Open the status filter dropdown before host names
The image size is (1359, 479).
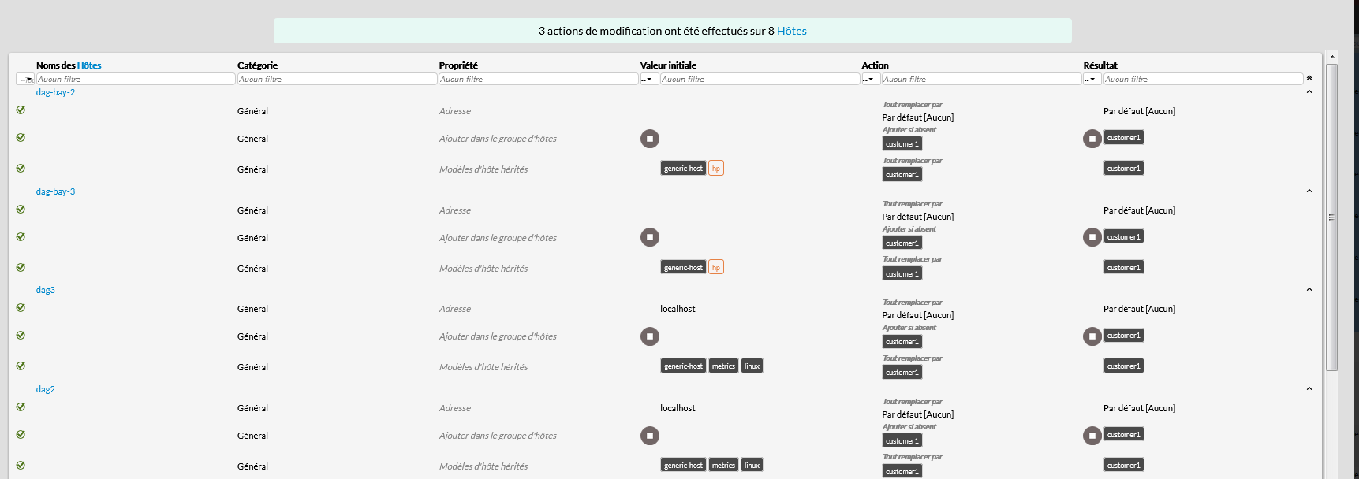pyautogui.click(x=25, y=80)
